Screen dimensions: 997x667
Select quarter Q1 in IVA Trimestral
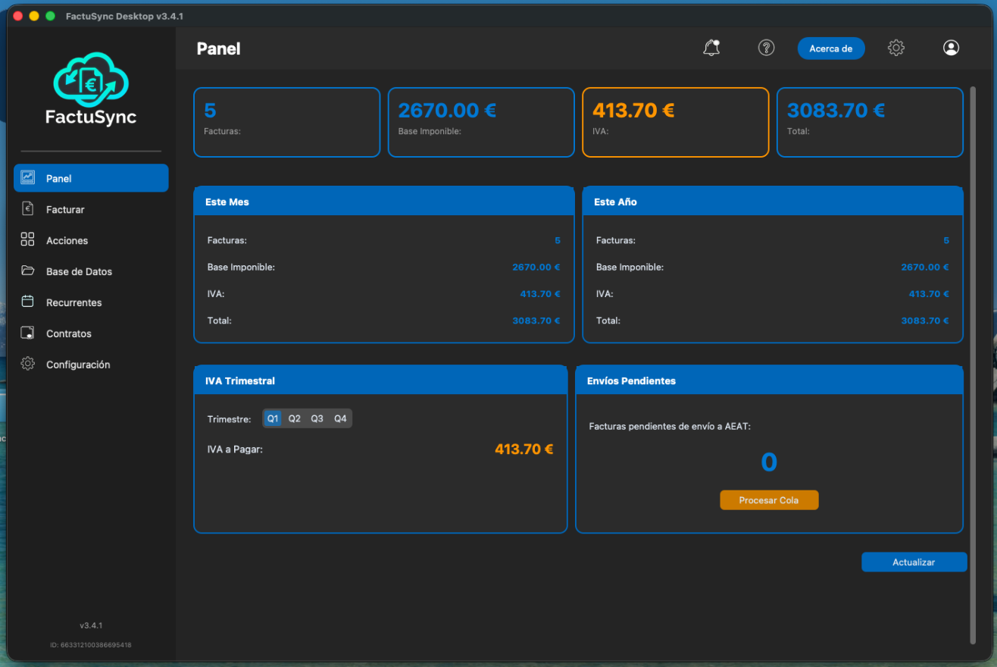coord(273,418)
